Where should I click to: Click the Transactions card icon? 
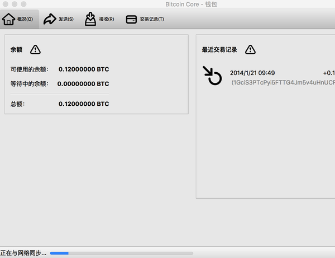(131, 19)
